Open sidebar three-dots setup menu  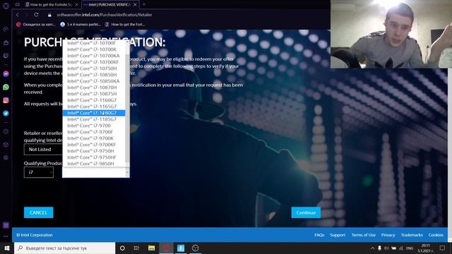[x=6, y=236]
